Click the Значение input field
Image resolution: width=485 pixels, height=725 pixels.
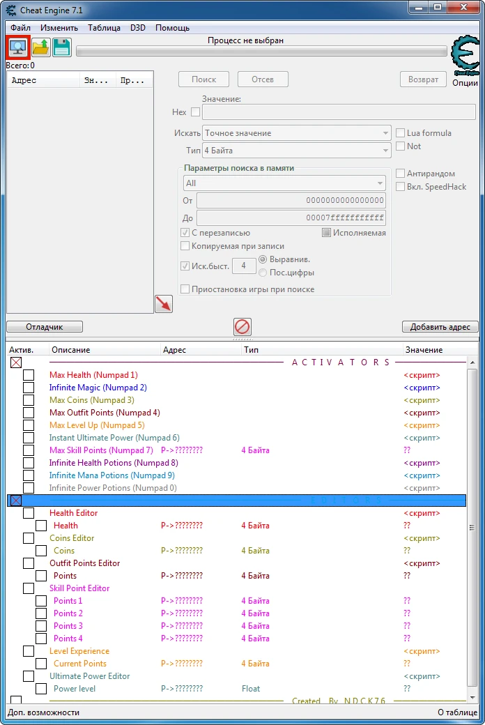[339, 112]
